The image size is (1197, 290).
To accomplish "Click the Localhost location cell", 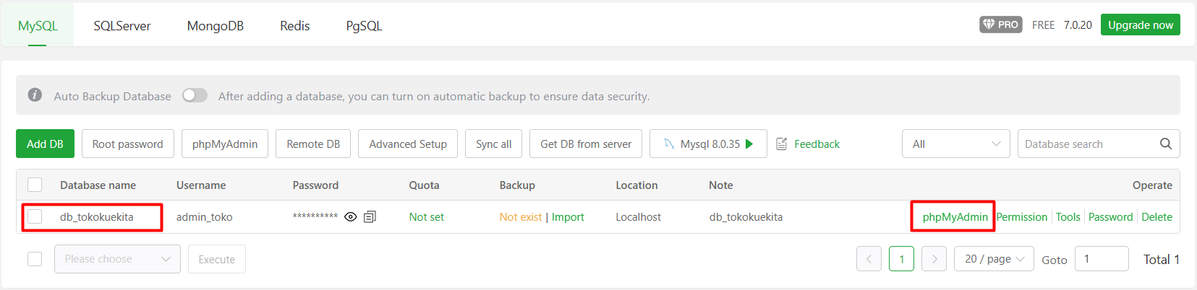I will coord(638,217).
